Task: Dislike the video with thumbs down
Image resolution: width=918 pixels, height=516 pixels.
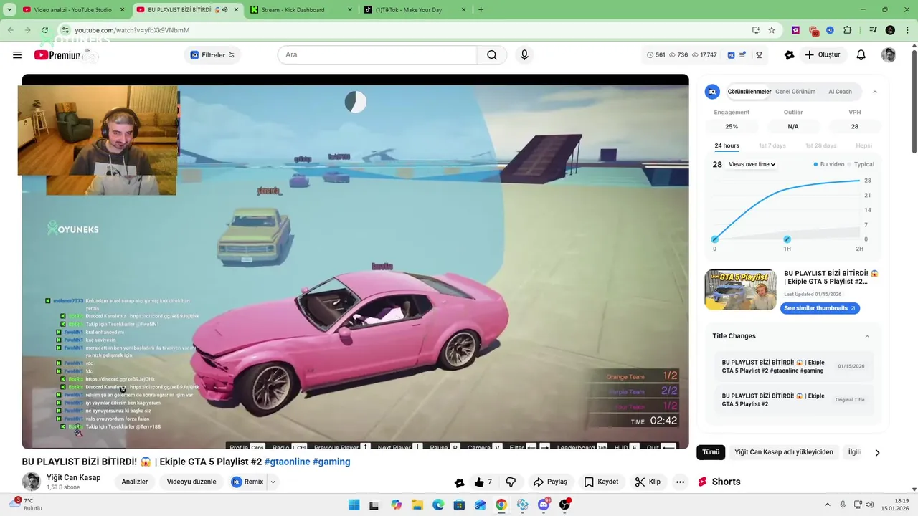Action: pyautogui.click(x=511, y=482)
